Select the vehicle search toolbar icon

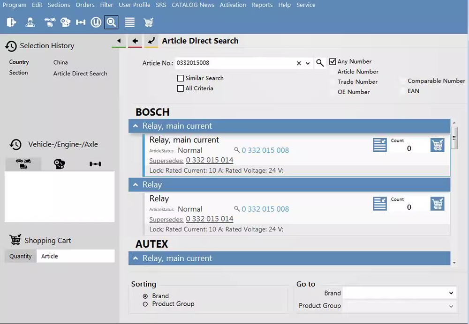coord(50,22)
